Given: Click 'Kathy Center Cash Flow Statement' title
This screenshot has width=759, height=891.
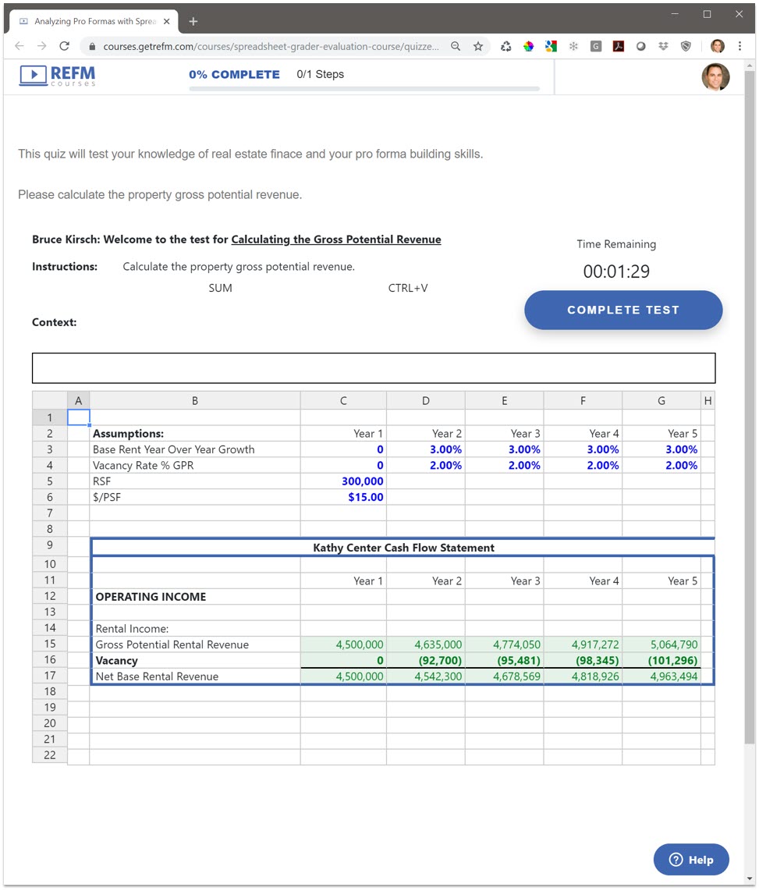Looking at the screenshot, I should (403, 548).
